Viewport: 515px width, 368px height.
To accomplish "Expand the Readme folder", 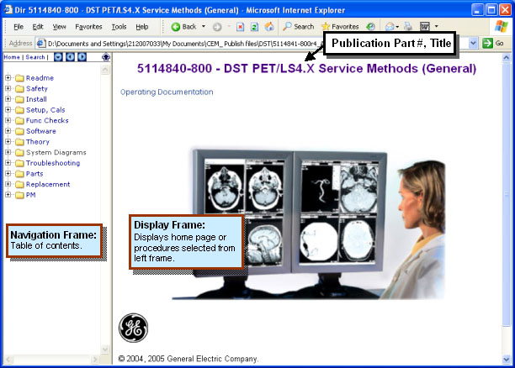I will (8, 78).
